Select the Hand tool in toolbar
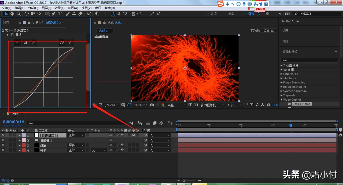The width and height of the screenshot is (343, 185). pyautogui.click(x=12, y=14)
